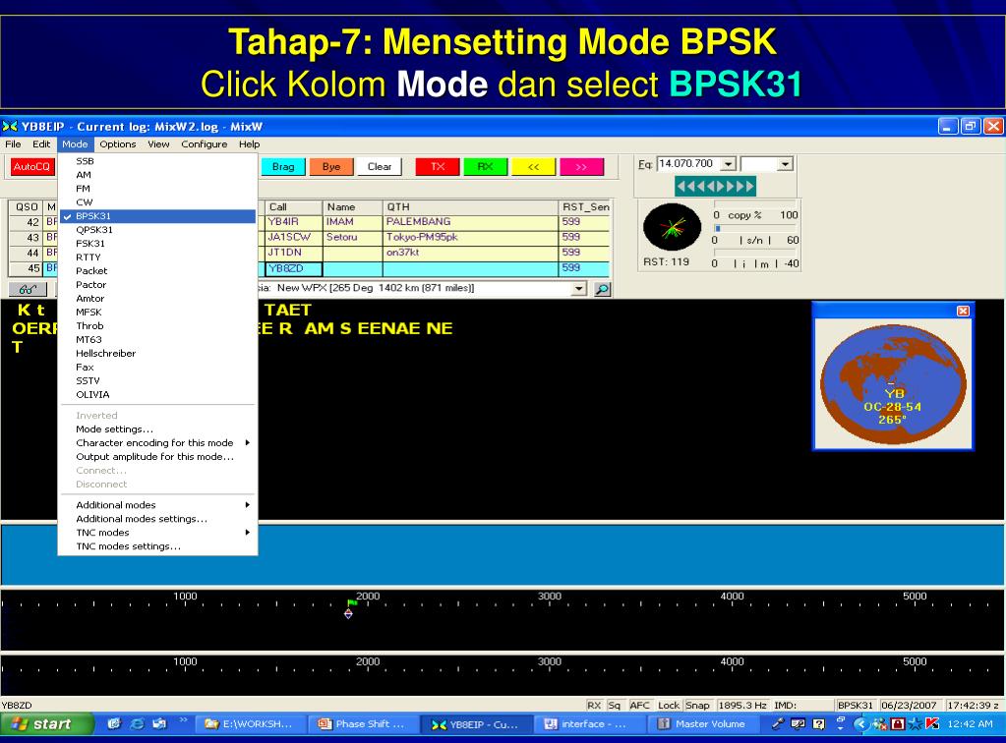Toggle Snap in the status bar

[697, 706]
